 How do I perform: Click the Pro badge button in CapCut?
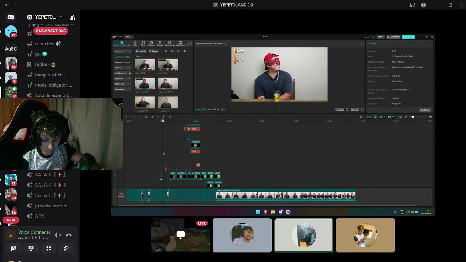[x=381, y=37]
